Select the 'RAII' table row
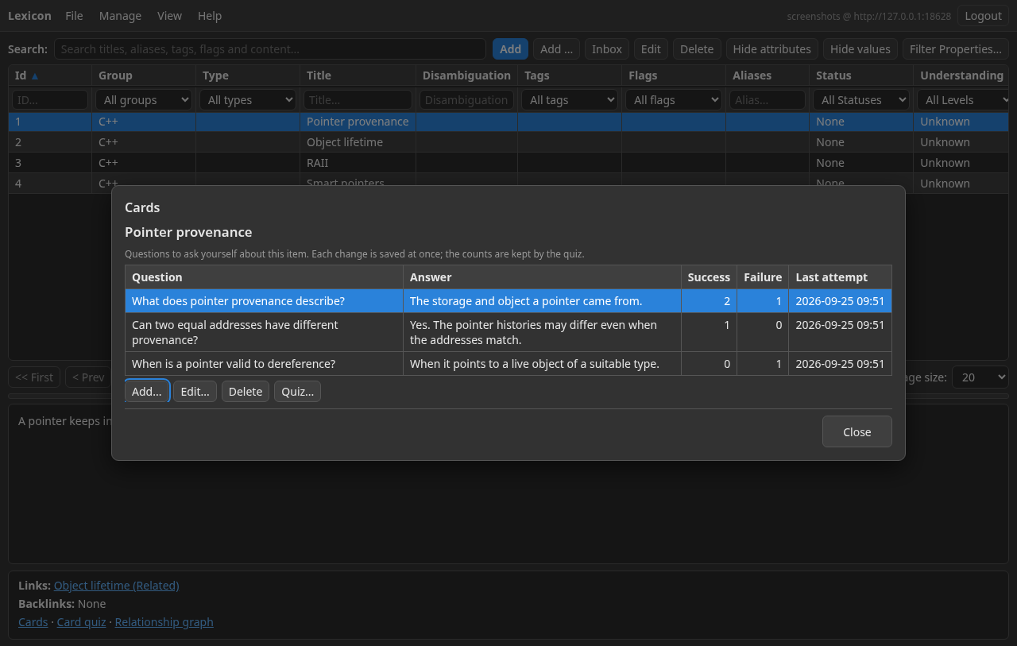Image resolution: width=1017 pixels, height=646 pixels. (508, 163)
